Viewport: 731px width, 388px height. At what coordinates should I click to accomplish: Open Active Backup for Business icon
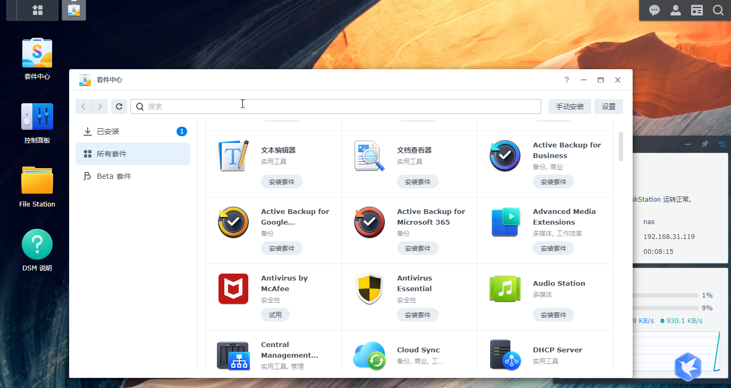(505, 156)
